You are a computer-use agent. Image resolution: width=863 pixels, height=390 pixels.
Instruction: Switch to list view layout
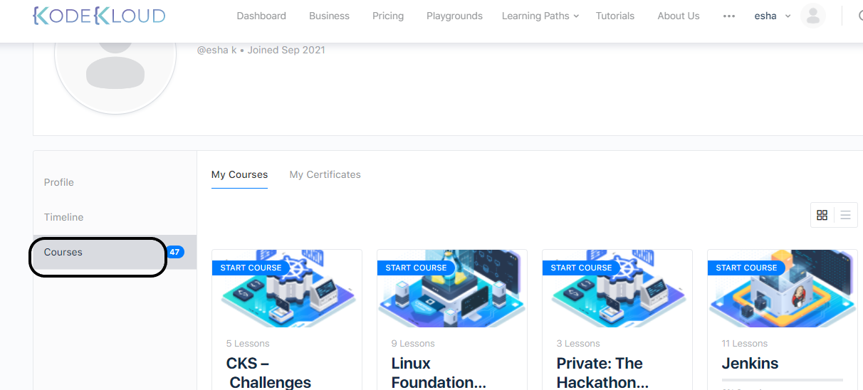(x=846, y=215)
